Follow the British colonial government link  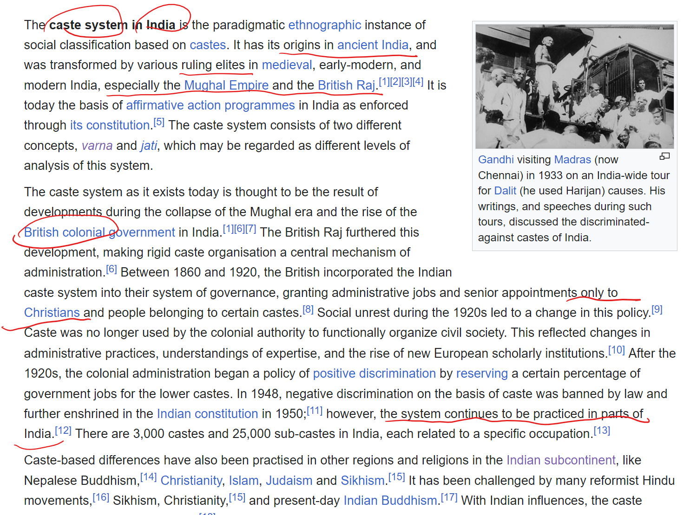click(x=99, y=232)
